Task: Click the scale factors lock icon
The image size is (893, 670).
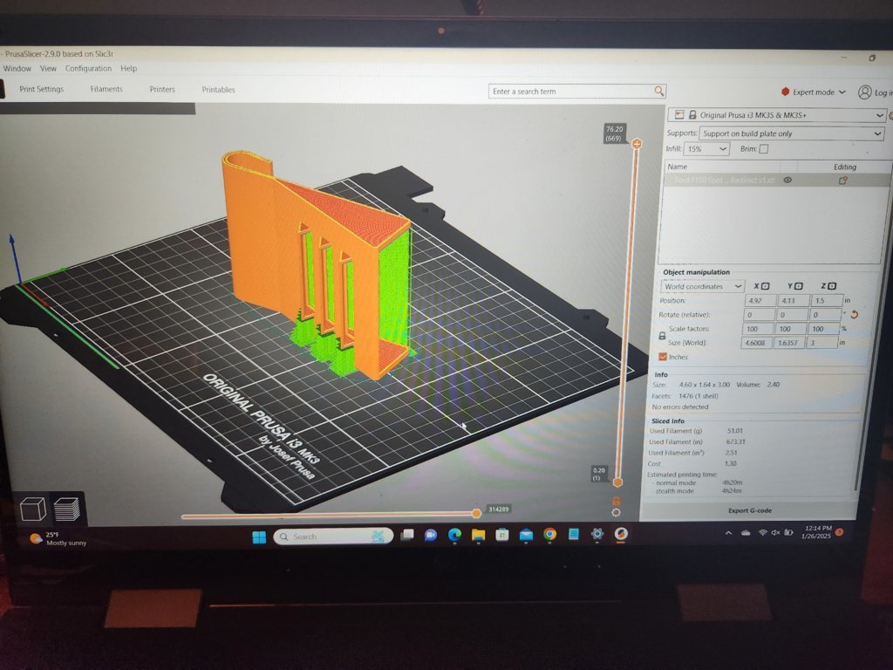Action: pyautogui.click(x=662, y=336)
